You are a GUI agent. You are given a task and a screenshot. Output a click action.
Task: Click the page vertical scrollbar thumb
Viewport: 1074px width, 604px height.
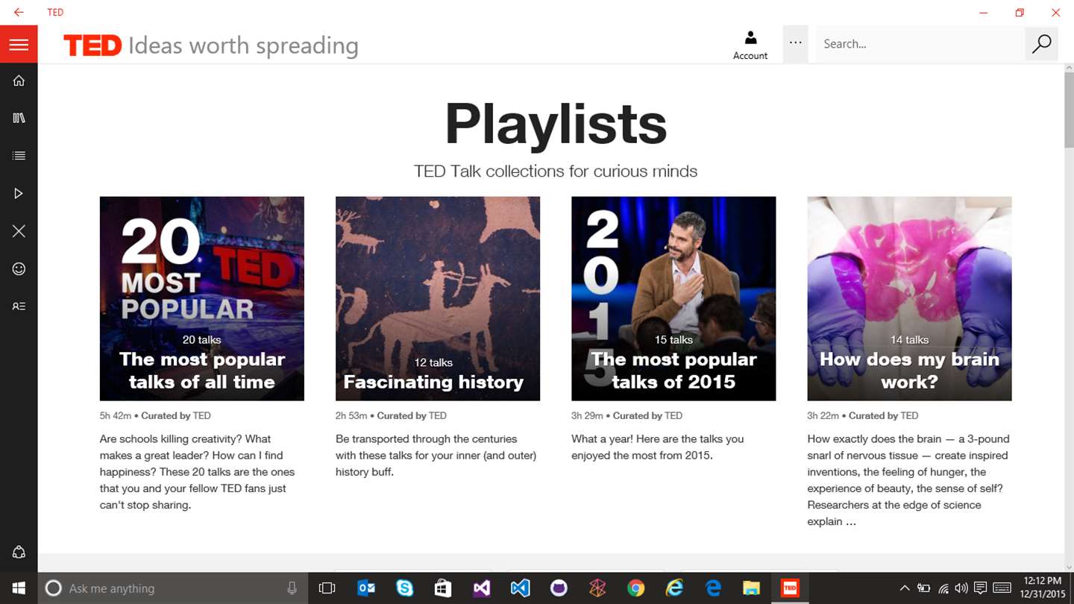pos(1069,110)
